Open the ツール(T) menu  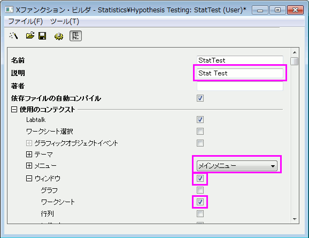pos(65,21)
